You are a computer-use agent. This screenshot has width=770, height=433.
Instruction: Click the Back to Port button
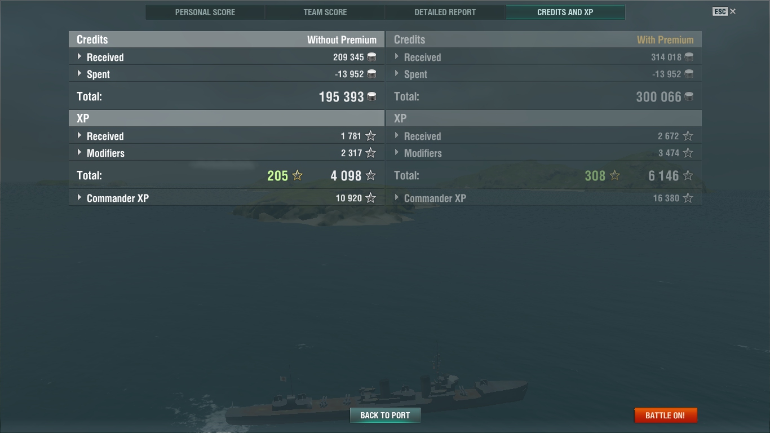385,416
